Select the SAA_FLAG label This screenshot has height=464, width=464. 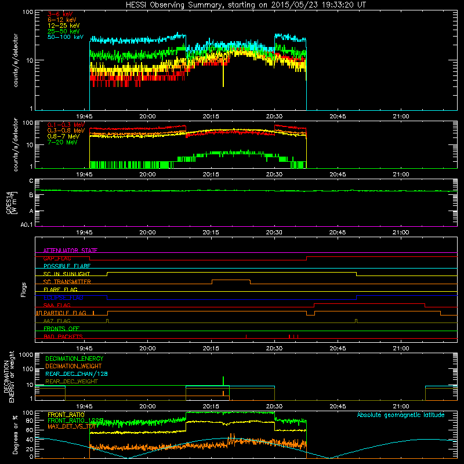click(57, 306)
